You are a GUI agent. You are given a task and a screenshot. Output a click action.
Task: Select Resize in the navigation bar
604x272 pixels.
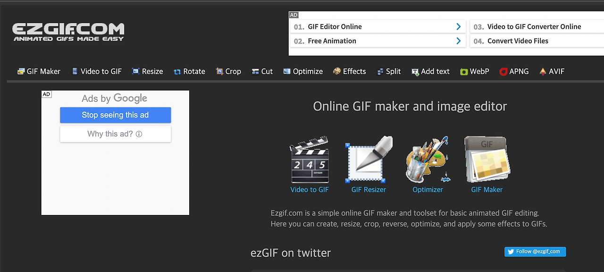(148, 72)
